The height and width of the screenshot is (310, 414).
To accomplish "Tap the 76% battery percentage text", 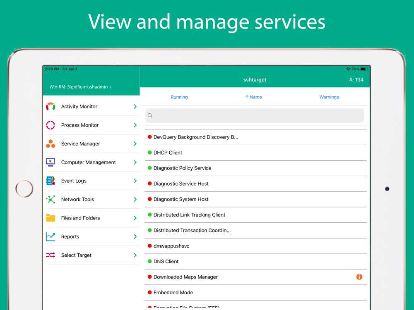I will [355, 69].
